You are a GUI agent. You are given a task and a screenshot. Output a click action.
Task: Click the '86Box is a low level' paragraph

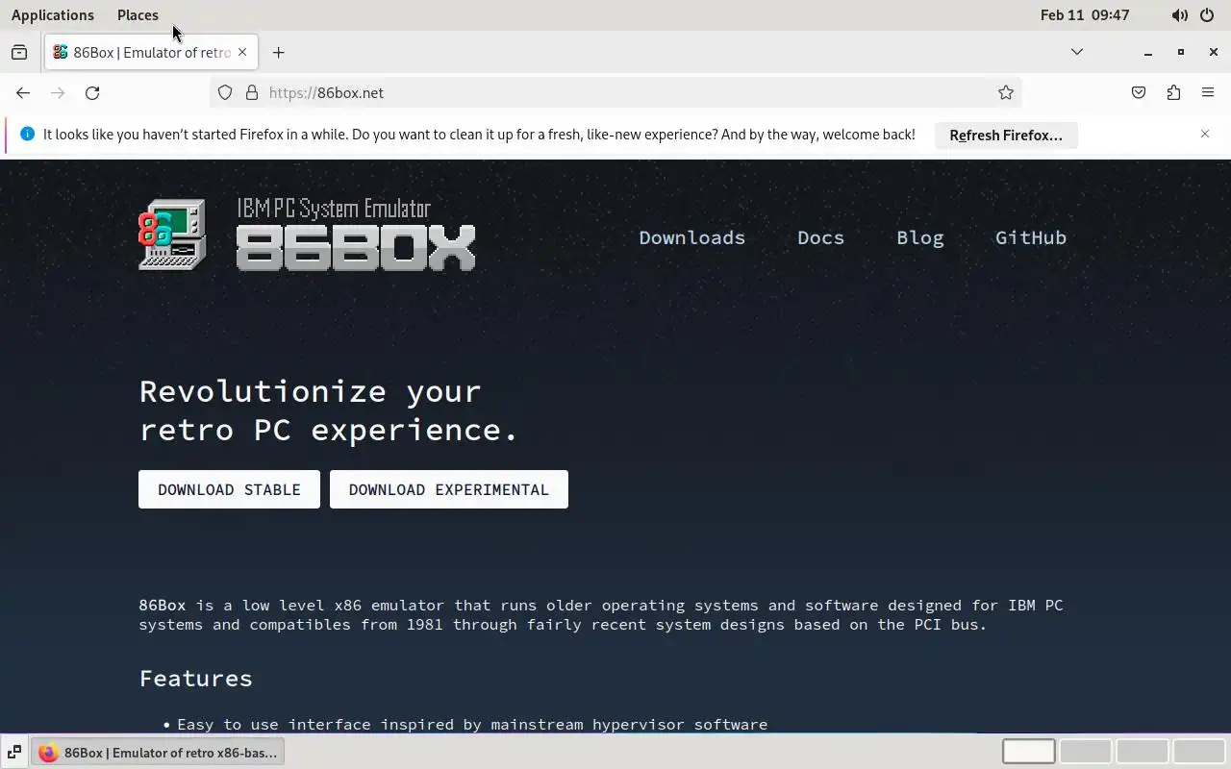point(601,615)
